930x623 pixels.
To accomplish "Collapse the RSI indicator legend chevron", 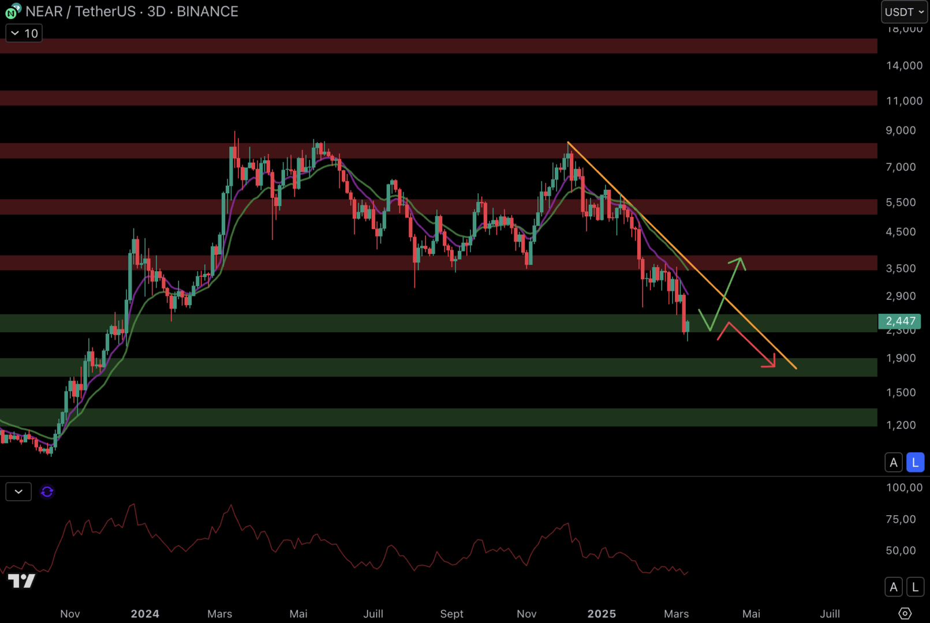I will click(18, 491).
